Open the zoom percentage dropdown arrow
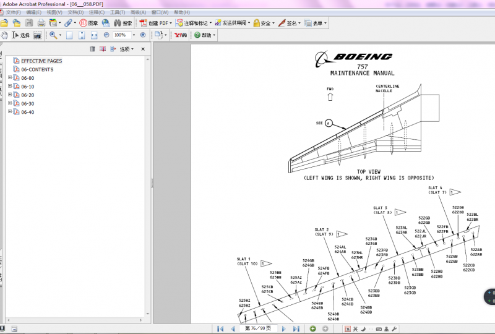 pos(134,35)
